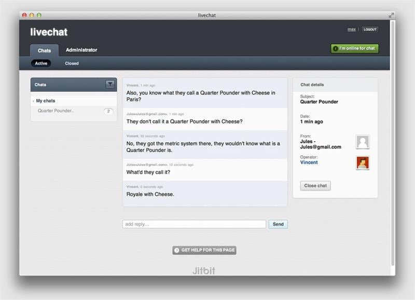Click the Send button
The height and width of the screenshot is (300, 415).
[x=278, y=224]
